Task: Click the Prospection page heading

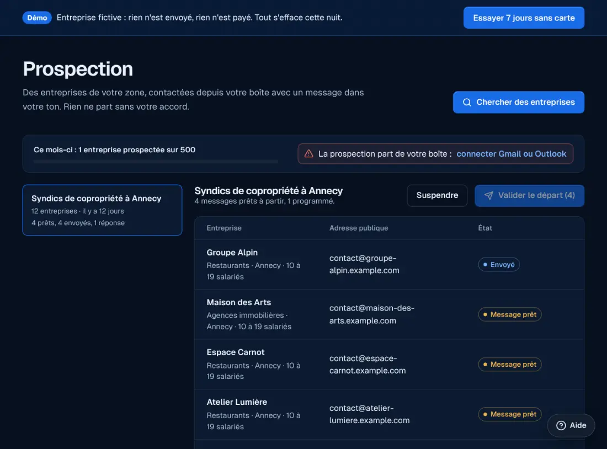Action: [x=78, y=69]
